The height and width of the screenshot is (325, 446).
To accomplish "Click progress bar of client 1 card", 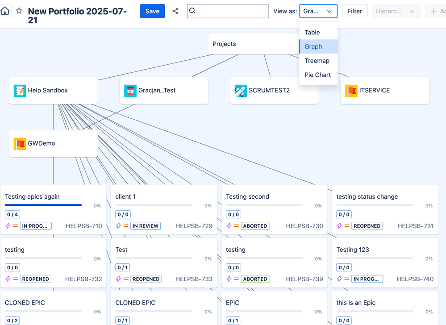I will point(154,205).
